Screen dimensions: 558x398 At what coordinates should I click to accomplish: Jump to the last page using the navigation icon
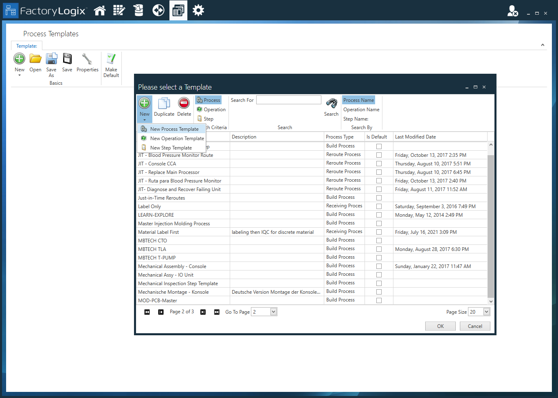coord(217,312)
